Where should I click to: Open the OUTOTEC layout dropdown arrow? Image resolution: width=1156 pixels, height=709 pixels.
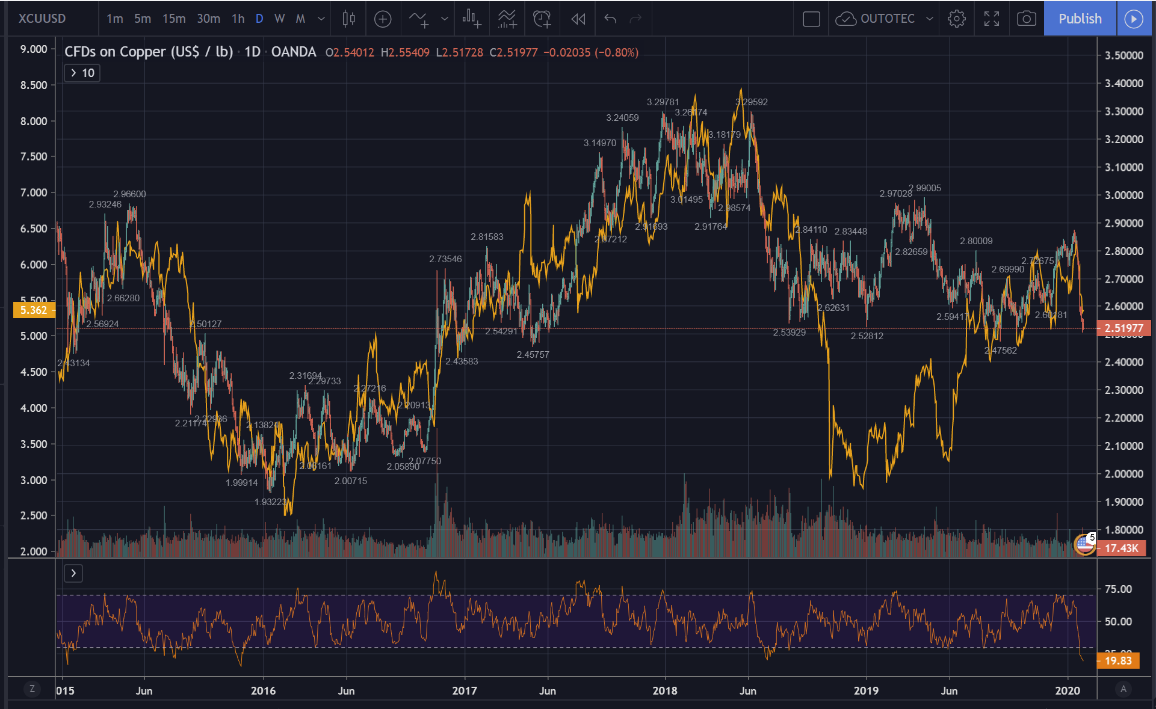pyautogui.click(x=930, y=19)
